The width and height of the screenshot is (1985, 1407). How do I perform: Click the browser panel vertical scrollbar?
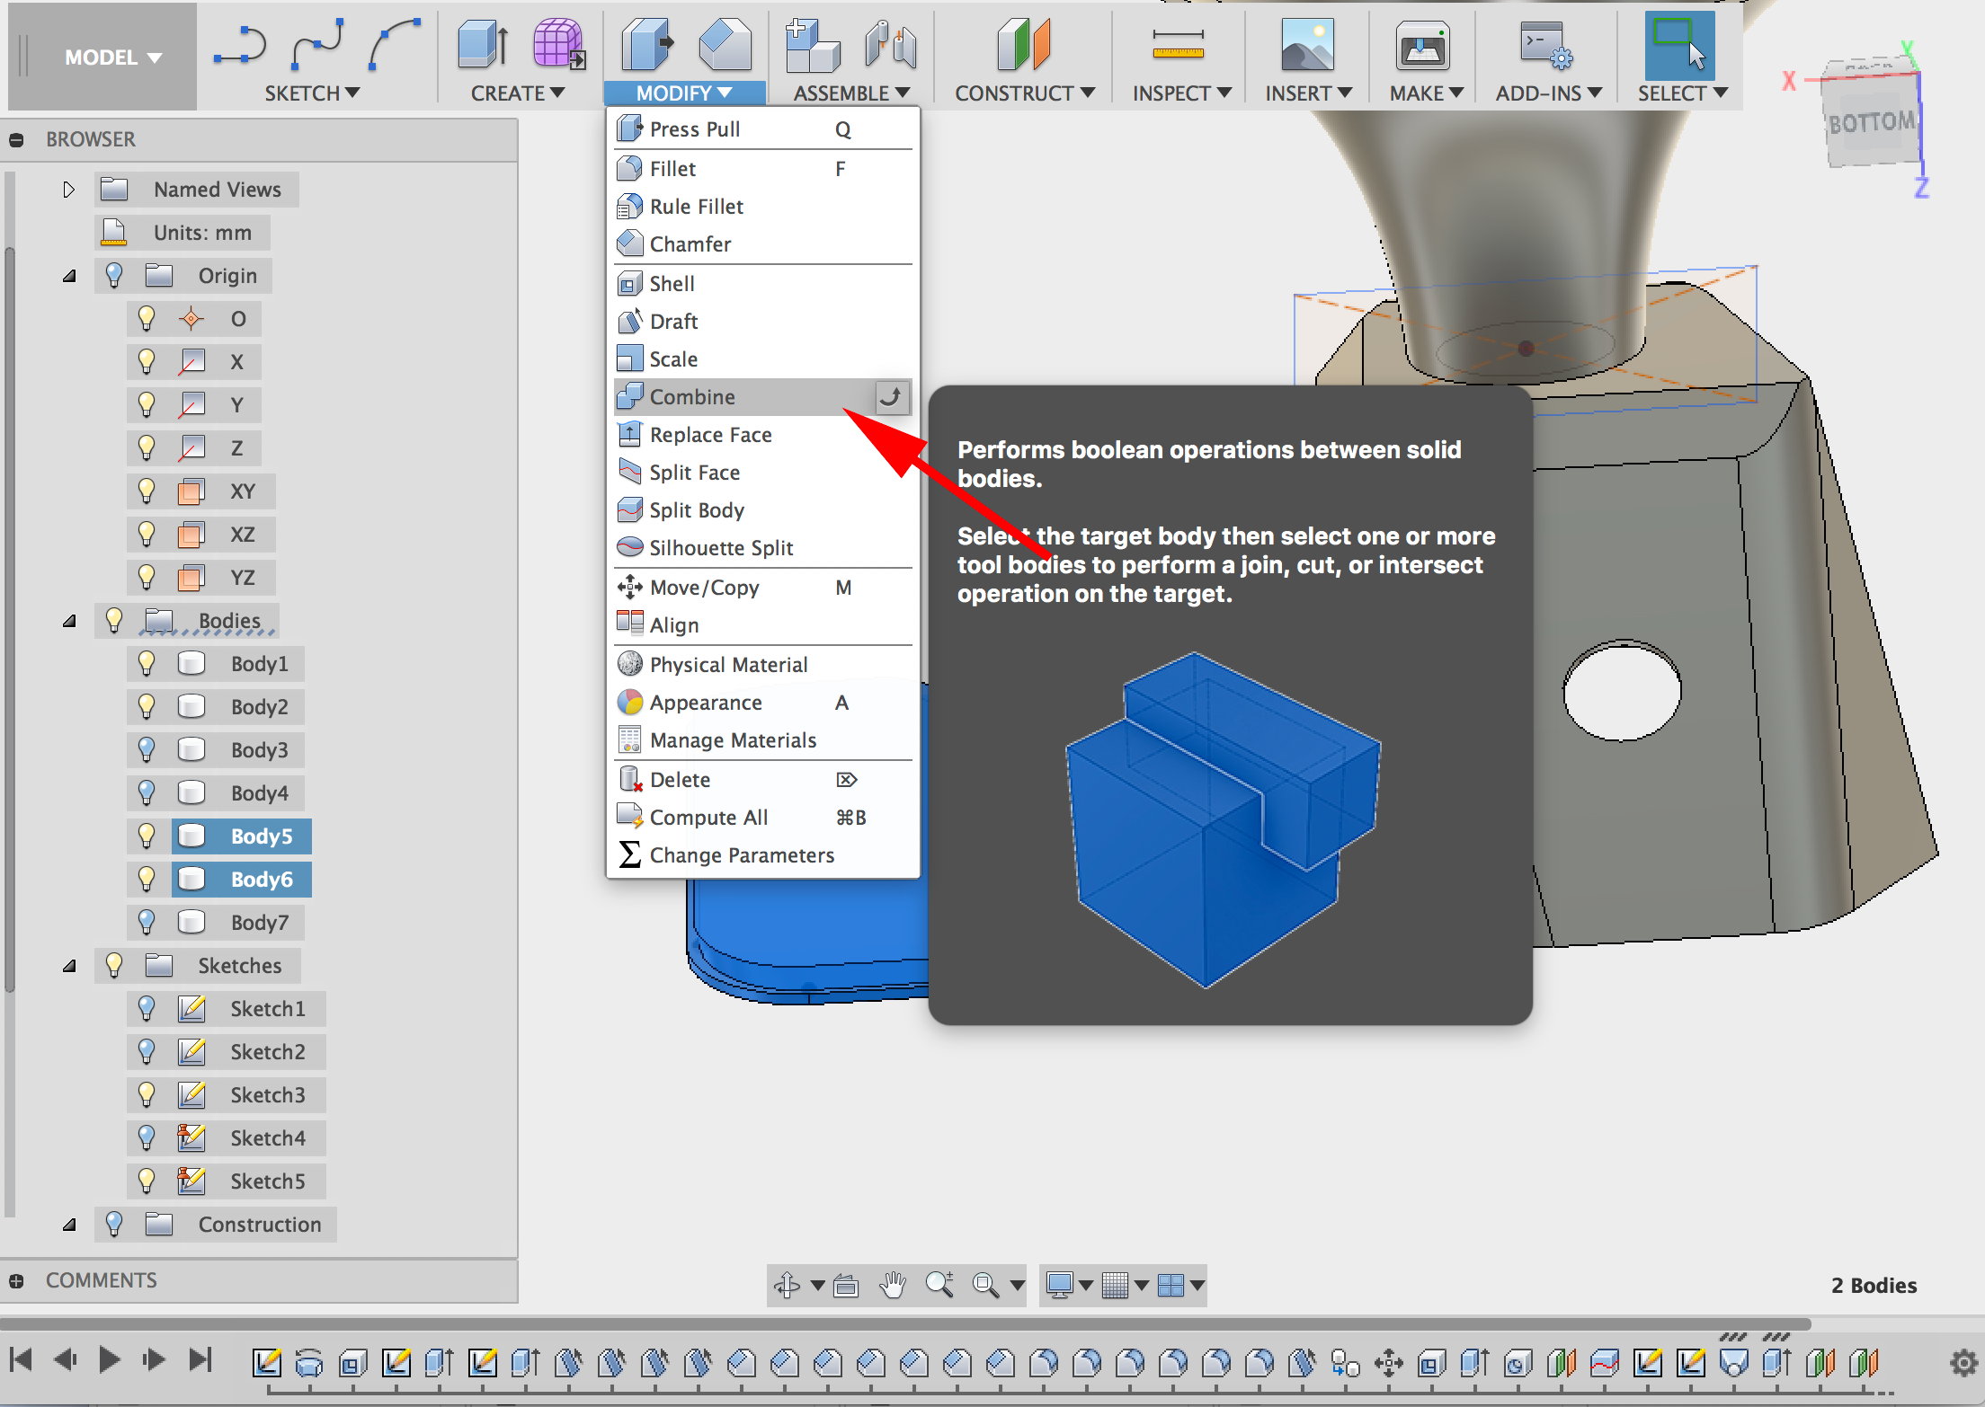(x=10, y=620)
